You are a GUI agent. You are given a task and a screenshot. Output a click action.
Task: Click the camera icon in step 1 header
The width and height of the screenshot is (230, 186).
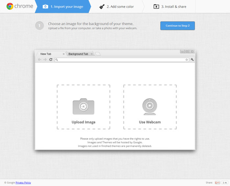point(45,7)
